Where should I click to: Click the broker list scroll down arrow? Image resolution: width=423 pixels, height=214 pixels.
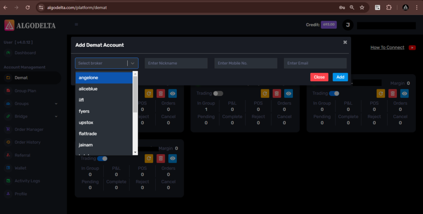(x=135, y=152)
